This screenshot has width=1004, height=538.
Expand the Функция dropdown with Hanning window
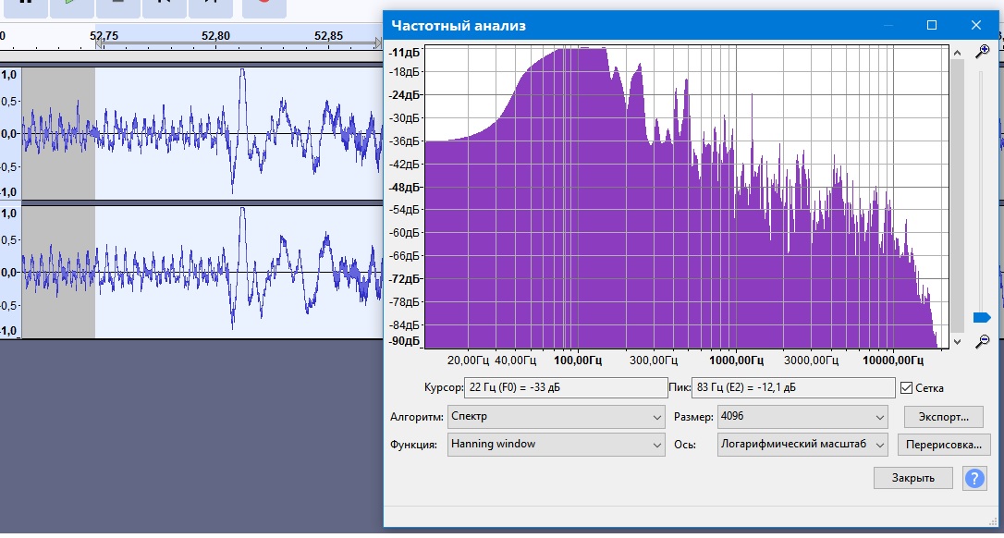pyautogui.click(x=556, y=445)
